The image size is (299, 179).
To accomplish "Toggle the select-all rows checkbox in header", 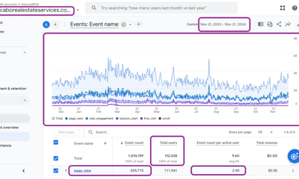I will (56, 142).
